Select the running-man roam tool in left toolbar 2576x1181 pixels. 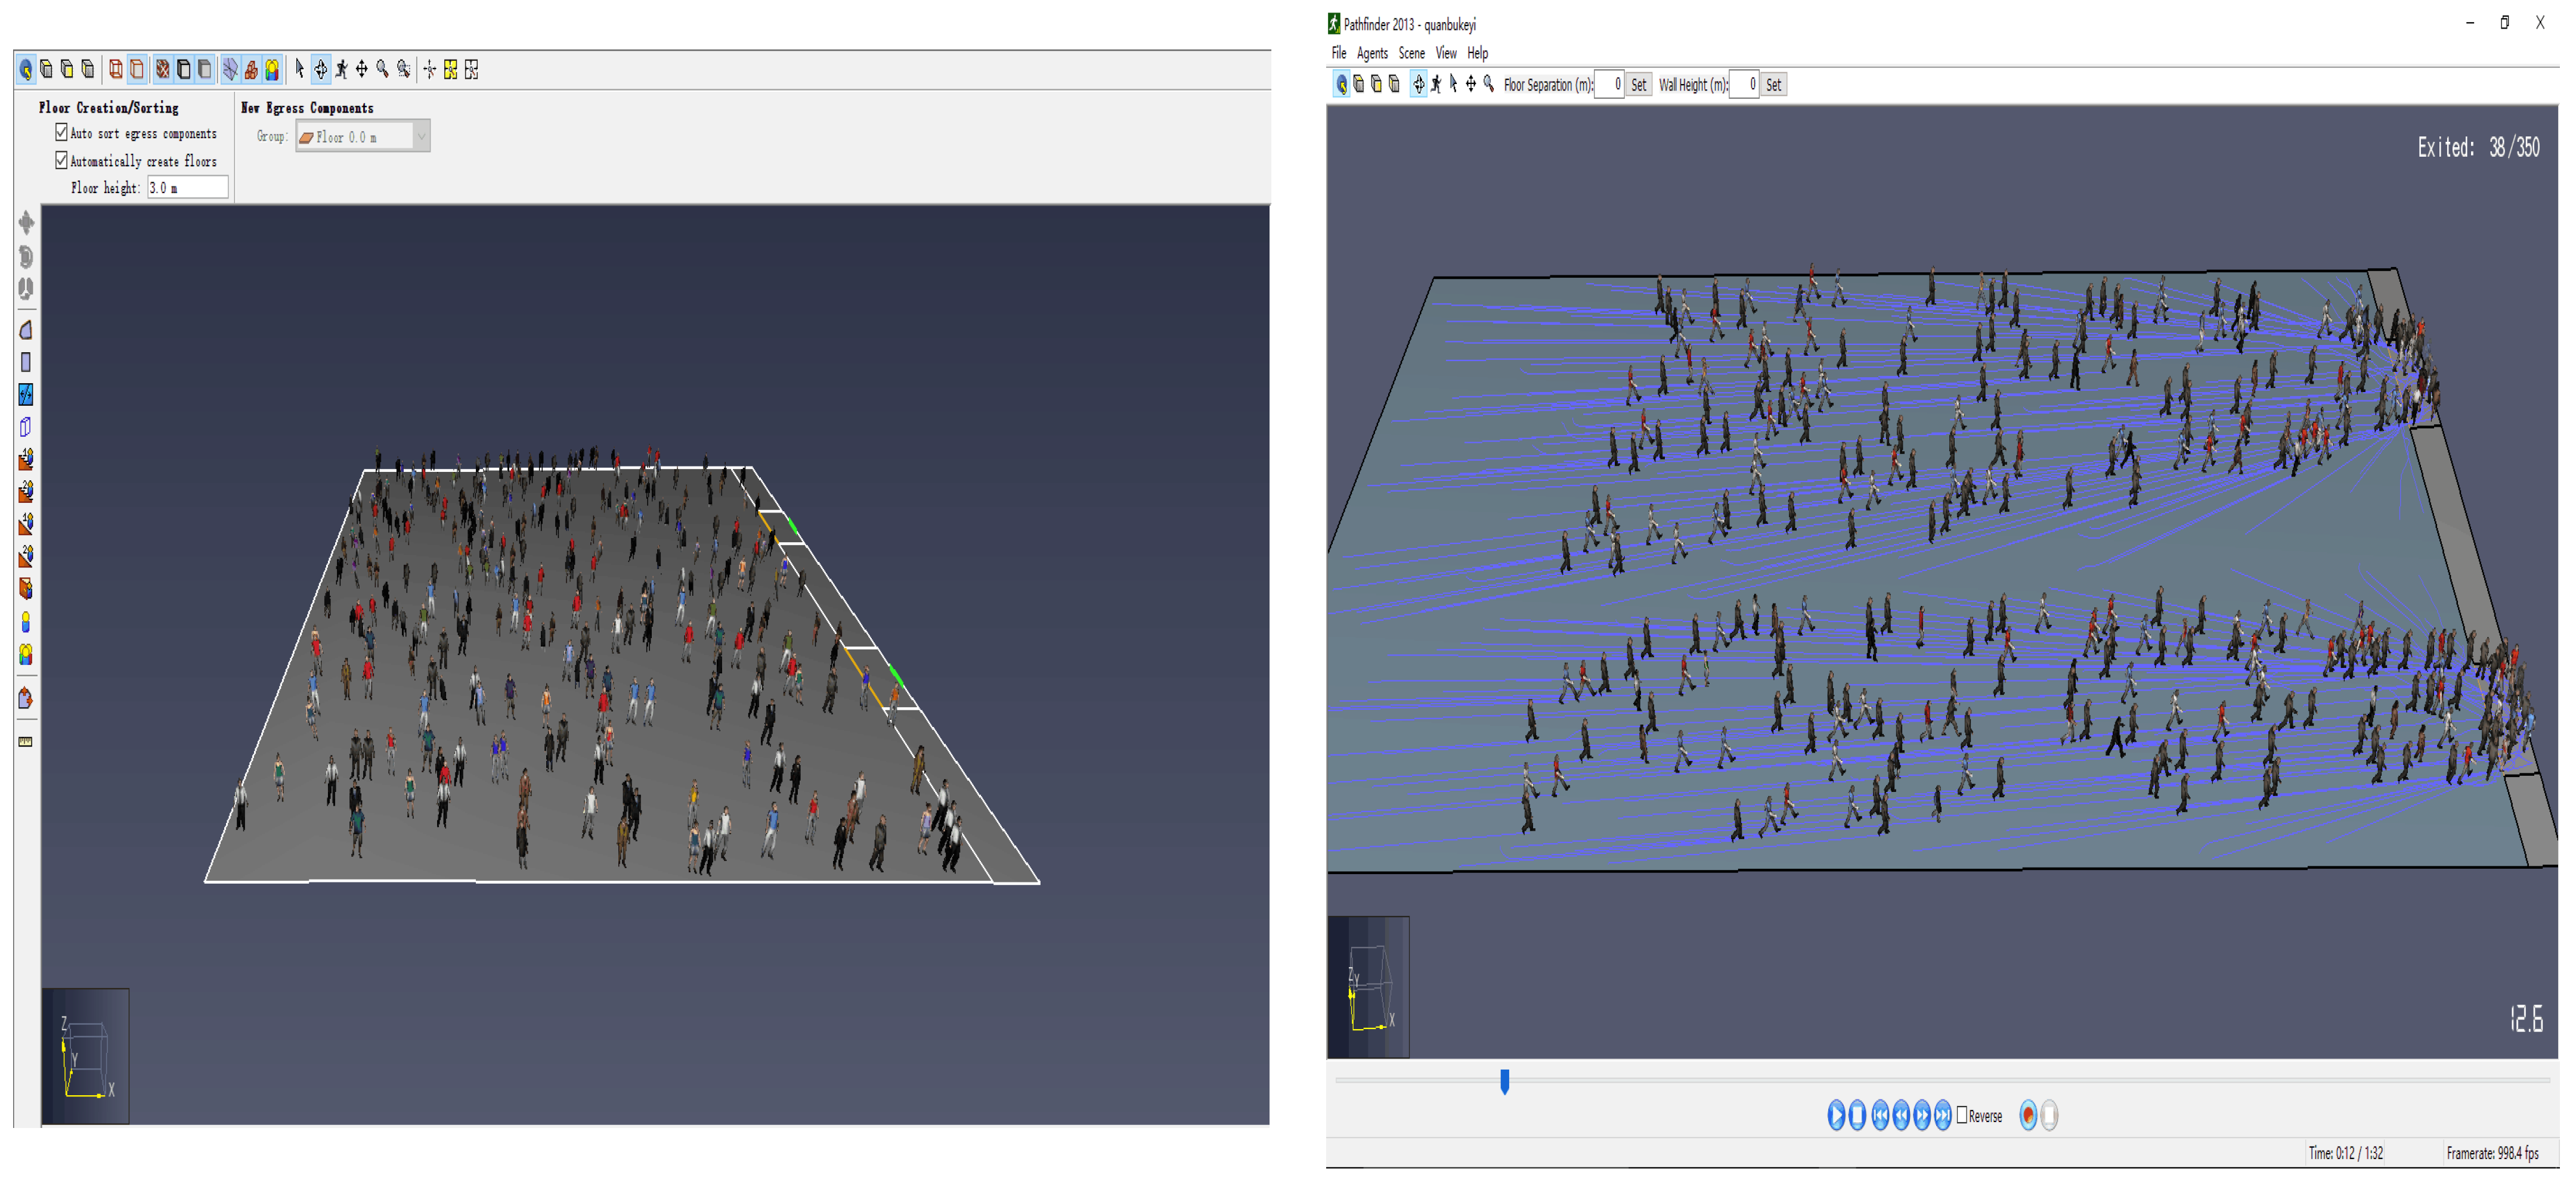click(341, 69)
